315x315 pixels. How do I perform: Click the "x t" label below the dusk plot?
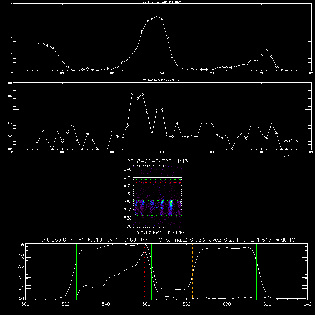(x=286, y=156)
